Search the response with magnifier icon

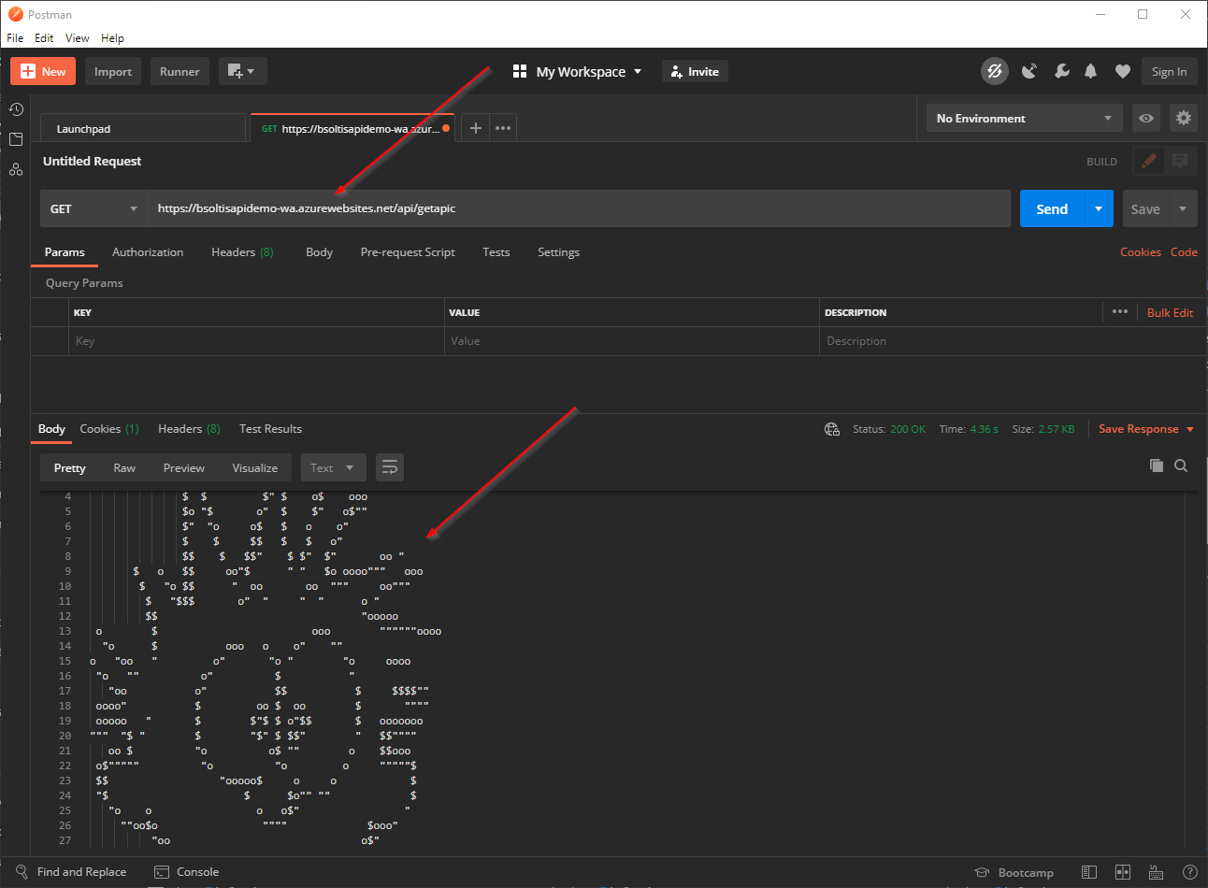tap(1181, 465)
